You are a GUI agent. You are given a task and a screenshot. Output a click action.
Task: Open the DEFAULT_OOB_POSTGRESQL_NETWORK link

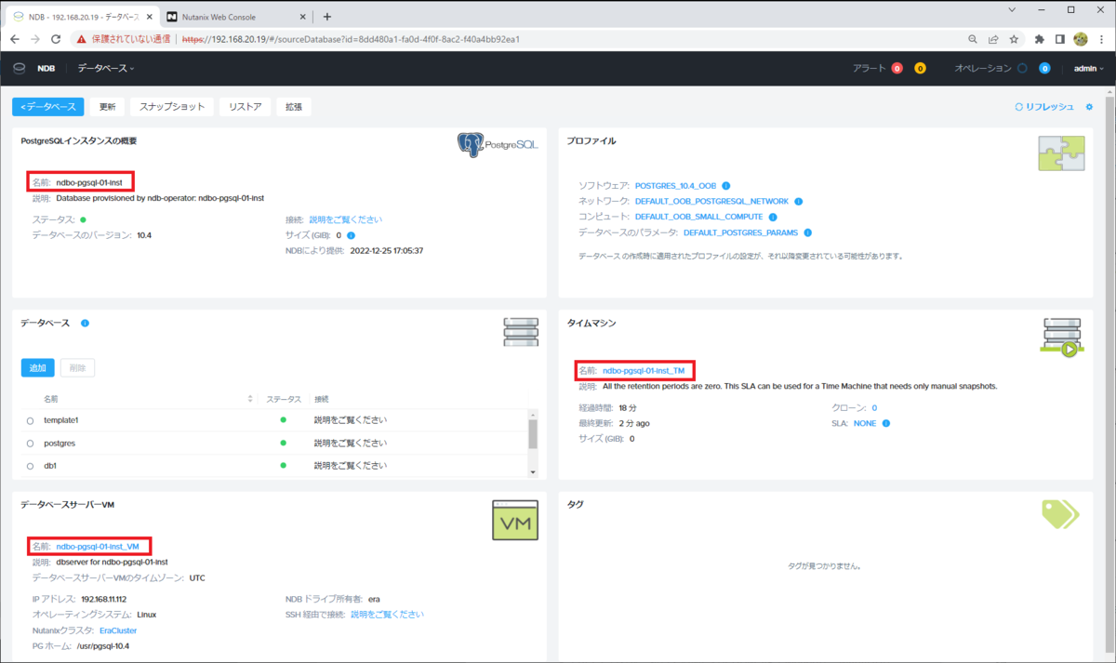click(711, 201)
